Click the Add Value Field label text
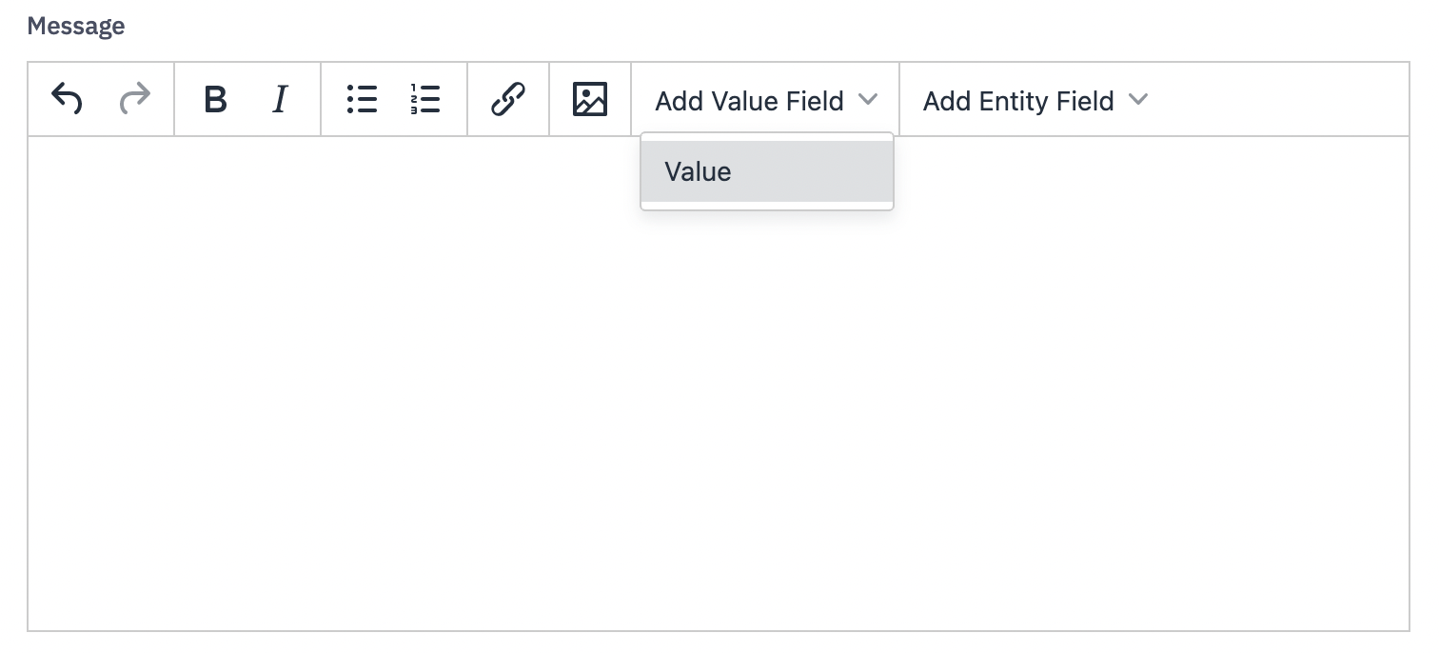 [749, 101]
